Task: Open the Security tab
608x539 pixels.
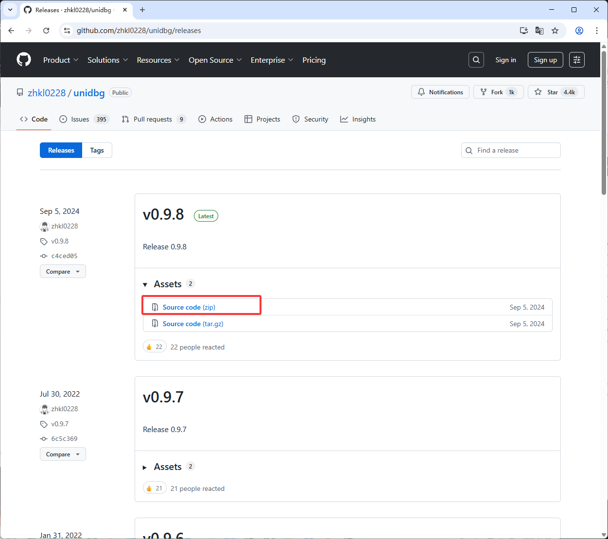Action: coord(310,119)
